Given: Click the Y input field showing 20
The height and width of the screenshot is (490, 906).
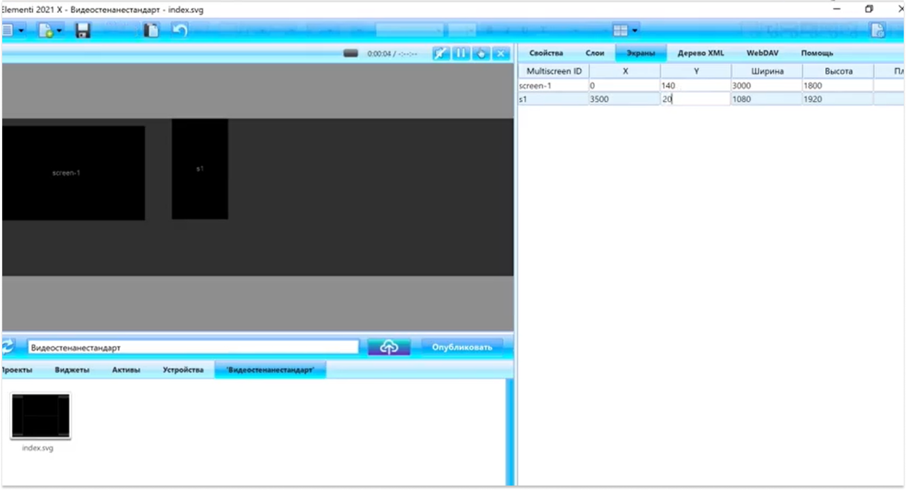Looking at the screenshot, I should (x=696, y=99).
